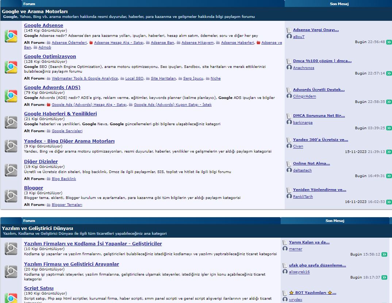This screenshot has width=392, height=303.
Task: View aliseyrek16 user profile
Action: tap(299, 272)
